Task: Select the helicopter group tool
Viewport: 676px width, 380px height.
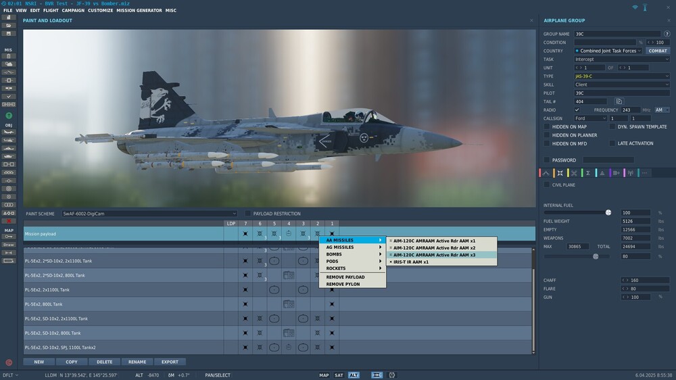Action: [9, 140]
